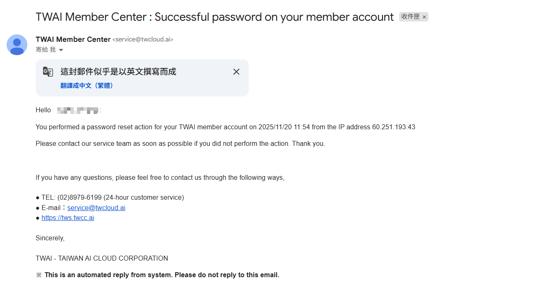Click the sender name TWAI Member Center

[73, 39]
